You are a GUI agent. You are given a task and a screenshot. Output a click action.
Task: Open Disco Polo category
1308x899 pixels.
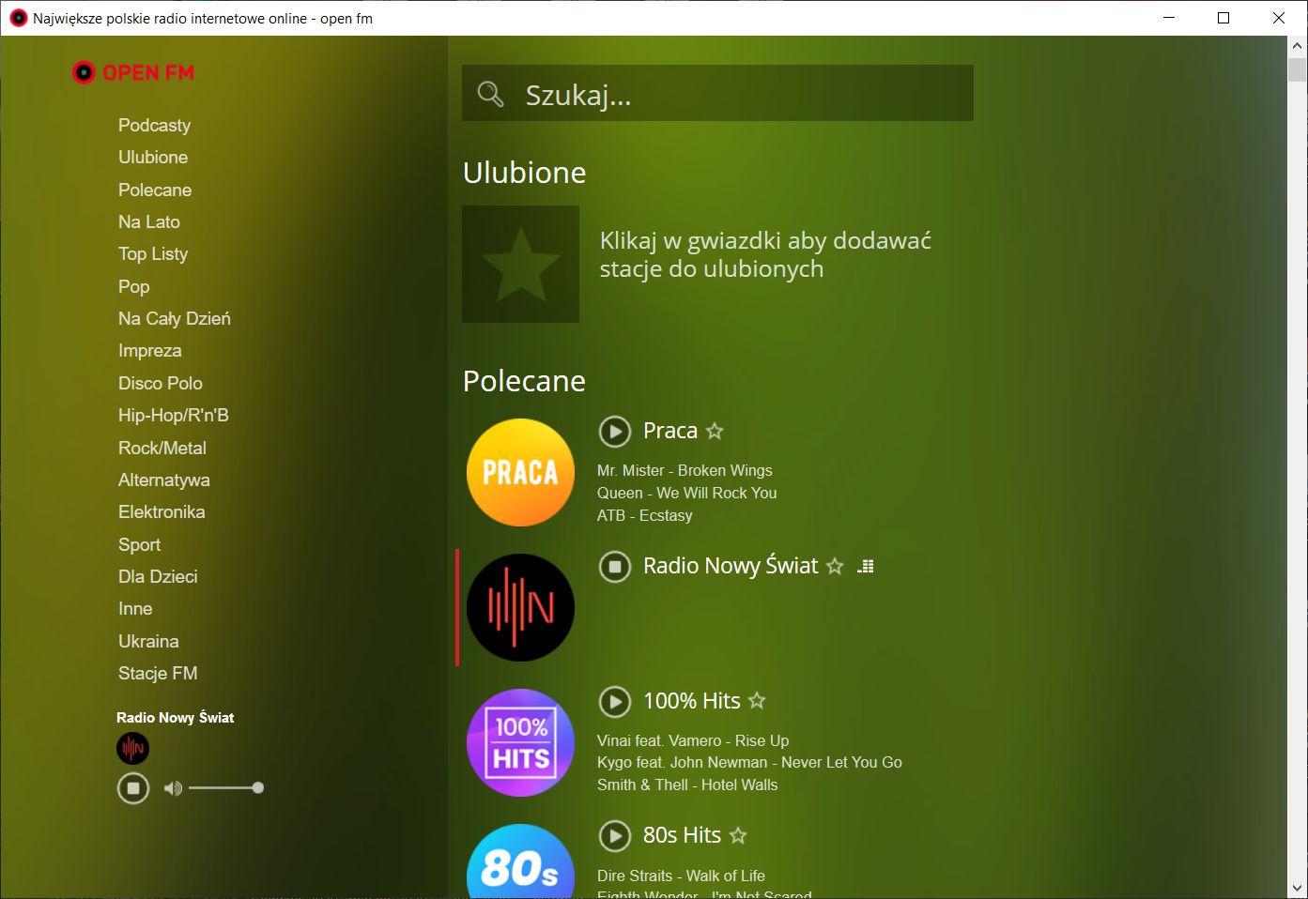161,383
